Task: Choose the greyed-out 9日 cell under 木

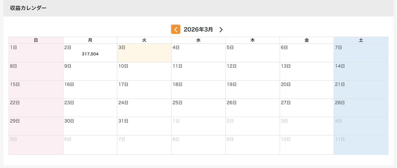Action: (x=253, y=145)
